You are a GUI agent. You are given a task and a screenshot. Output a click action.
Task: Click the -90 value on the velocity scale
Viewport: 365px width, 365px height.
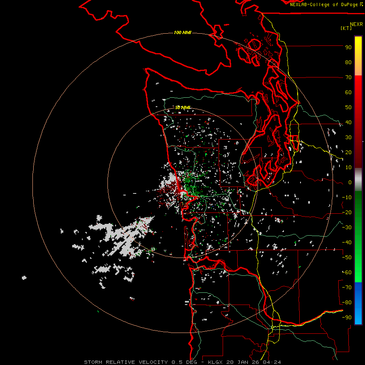[347, 318]
